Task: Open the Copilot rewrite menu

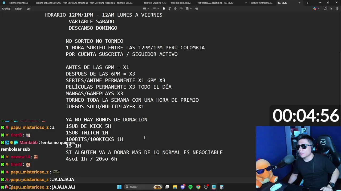Action: [x=316, y=8]
